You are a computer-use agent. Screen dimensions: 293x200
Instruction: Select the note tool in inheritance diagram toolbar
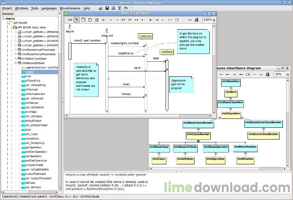(x=247, y=74)
